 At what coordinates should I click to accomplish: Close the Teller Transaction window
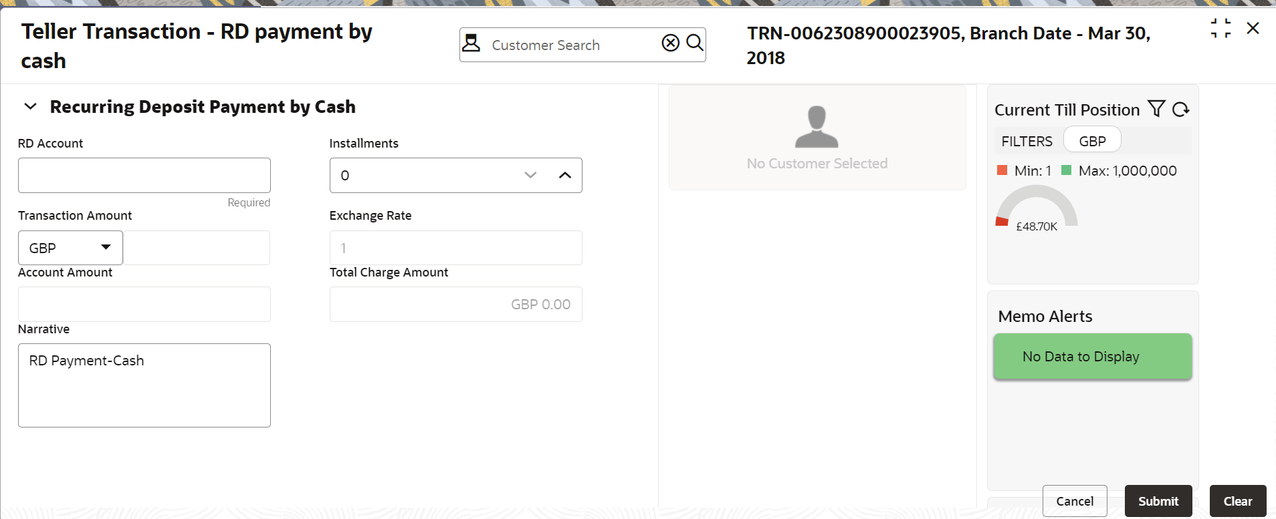click(1253, 28)
